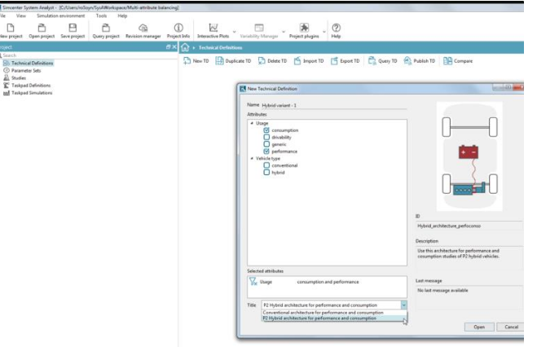Viewport: 537px width, 347px height.
Task: Click the Save project icon
Action: 73,28
